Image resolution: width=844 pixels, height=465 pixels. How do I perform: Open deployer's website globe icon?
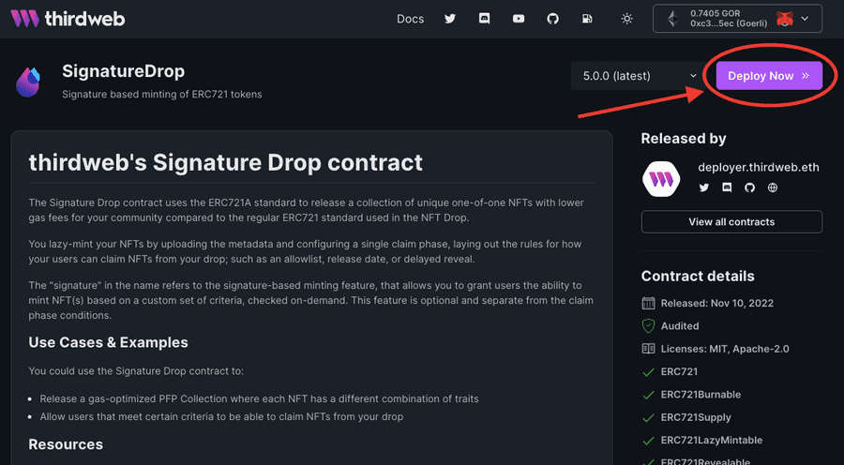tap(773, 187)
